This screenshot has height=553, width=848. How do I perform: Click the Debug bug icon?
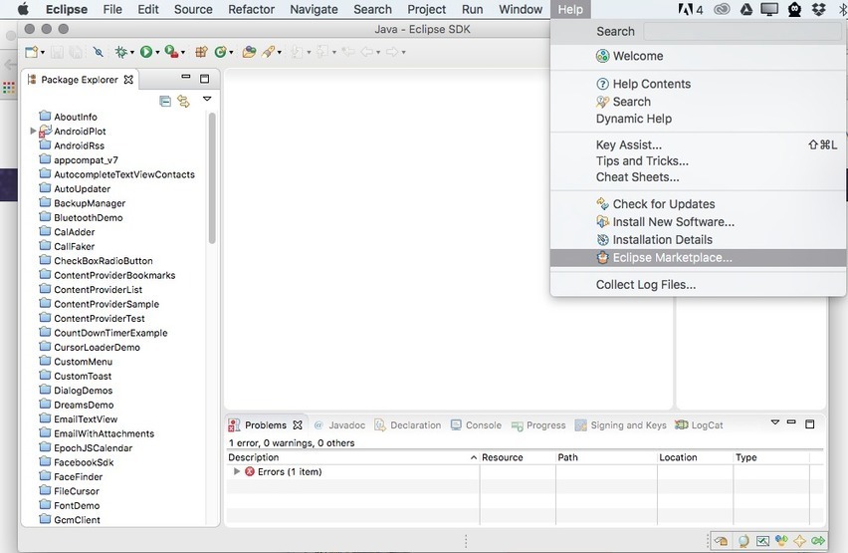[x=121, y=52]
